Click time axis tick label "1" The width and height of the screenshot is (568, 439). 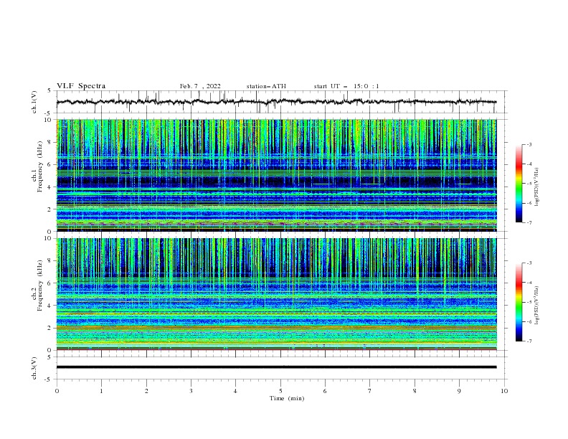101,391
